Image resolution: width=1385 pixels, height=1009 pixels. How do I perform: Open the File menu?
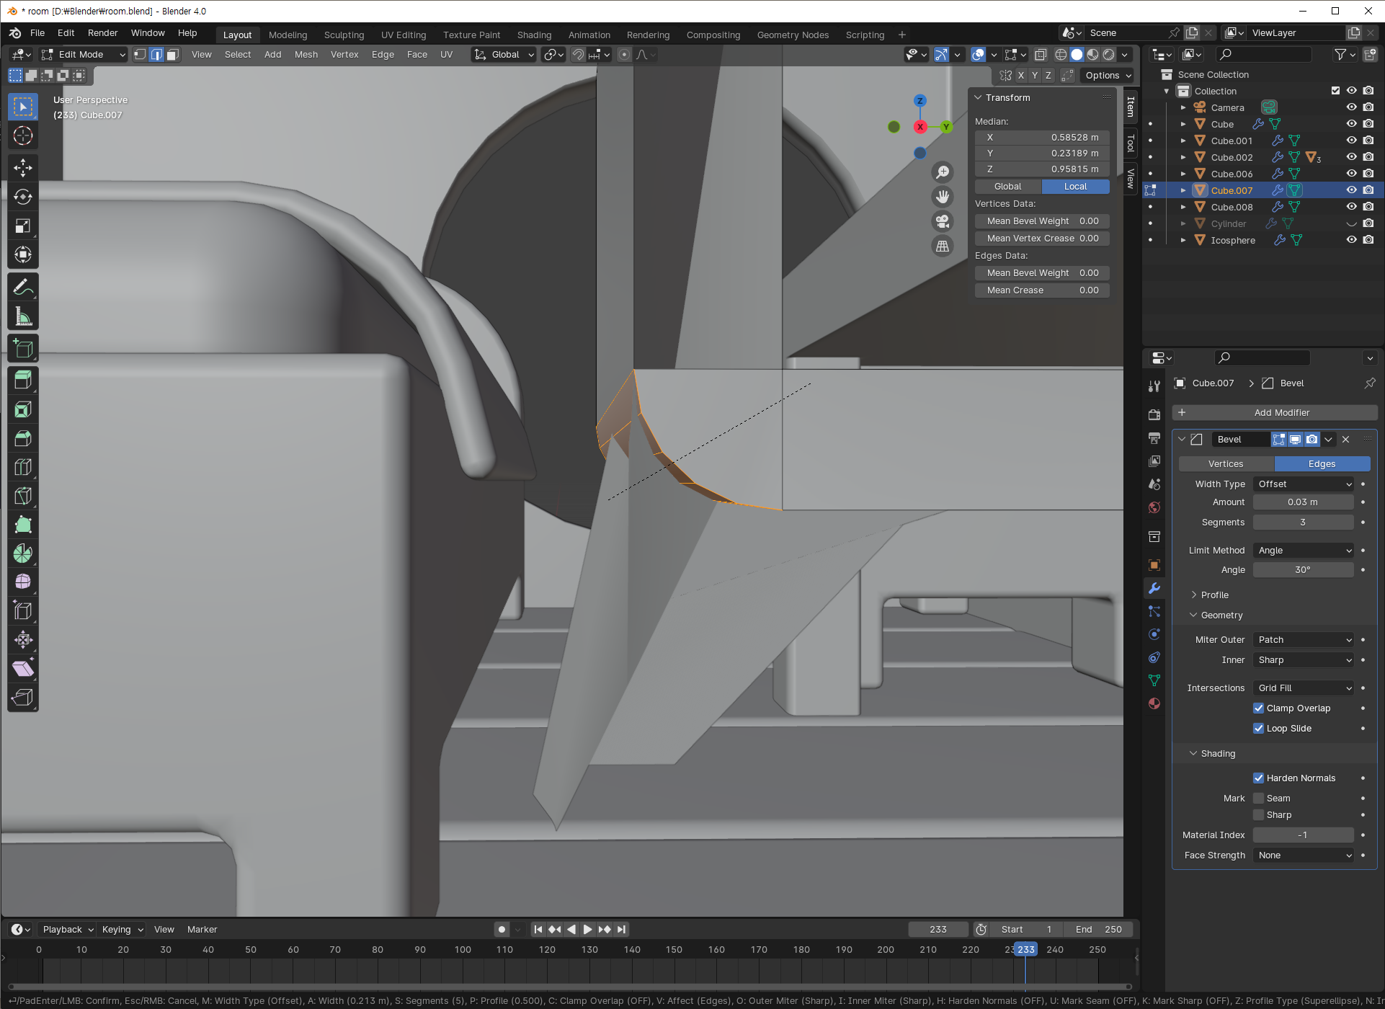(37, 33)
